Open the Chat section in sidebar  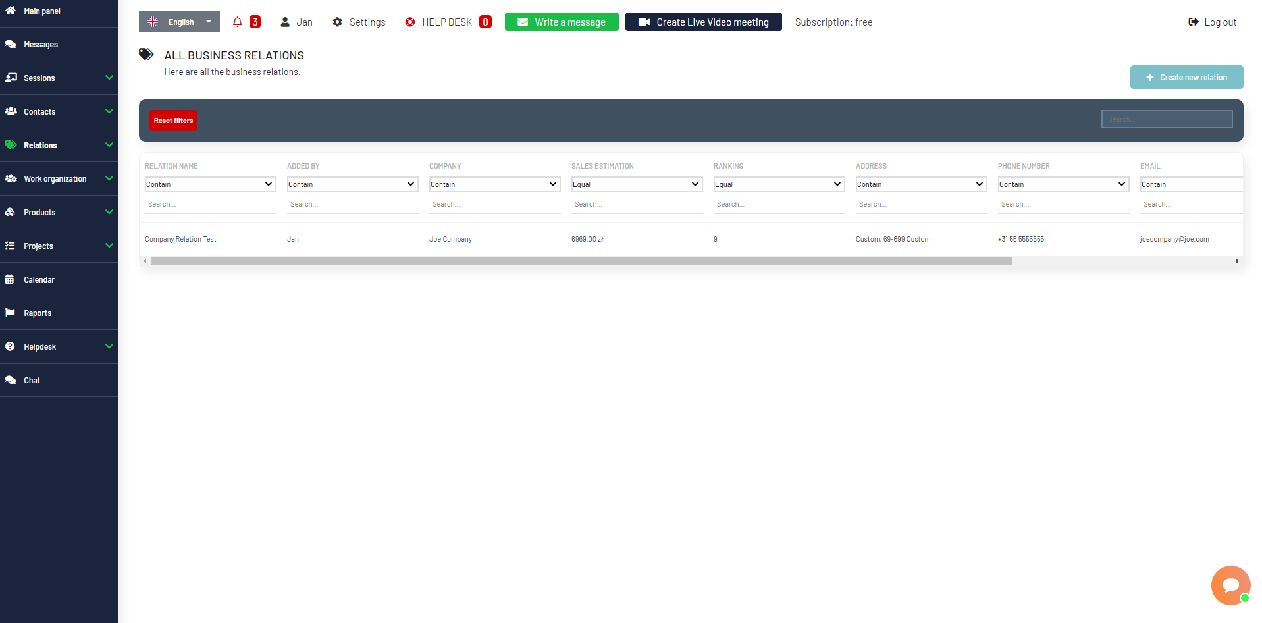coord(31,380)
